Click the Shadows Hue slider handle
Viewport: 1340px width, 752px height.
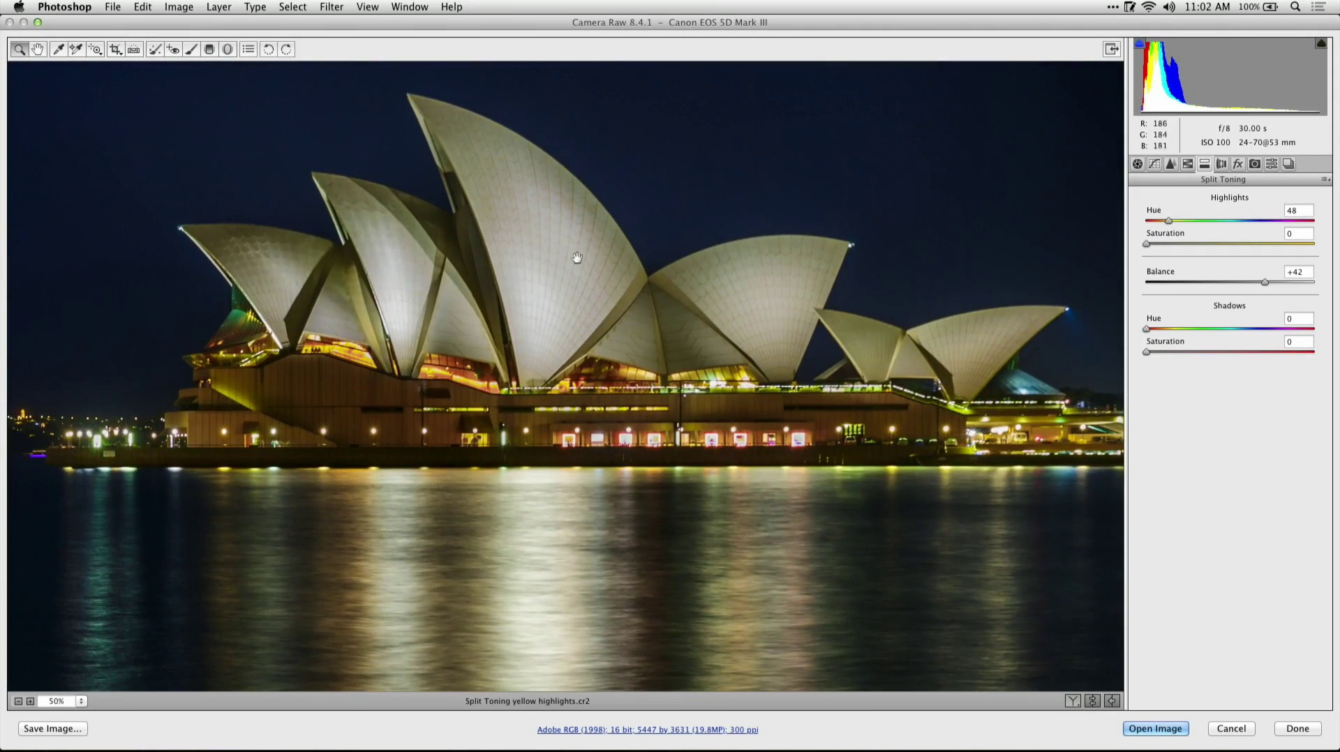1146,329
